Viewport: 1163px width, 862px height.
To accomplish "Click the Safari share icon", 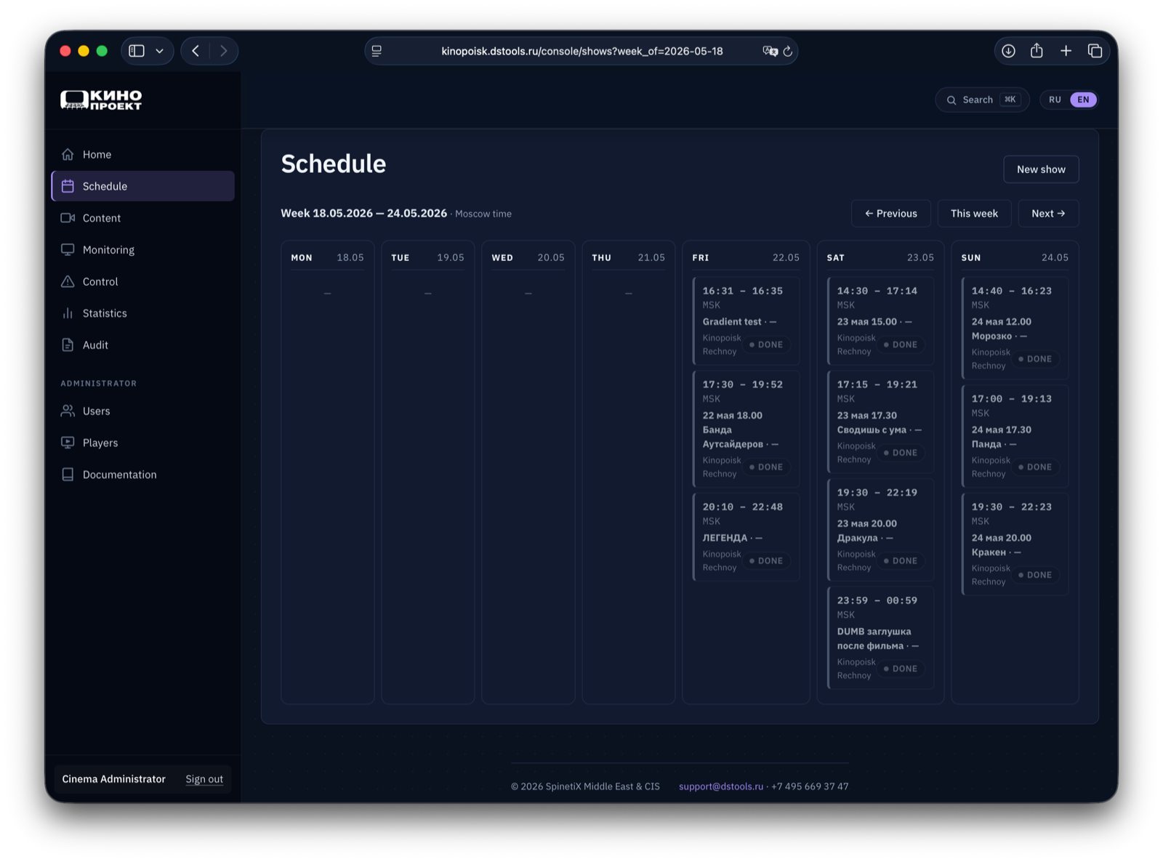I will point(1037,50).
